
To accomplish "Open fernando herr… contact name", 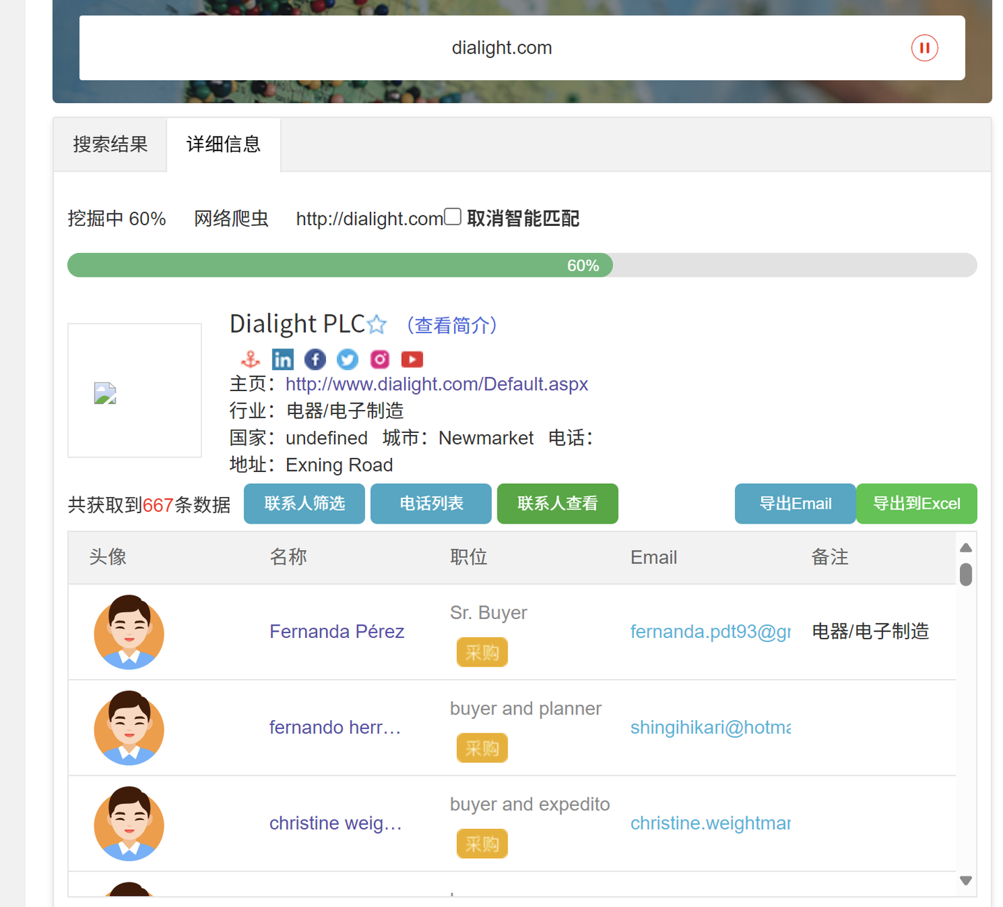I will pyautogui.click(x=335, y=727).
